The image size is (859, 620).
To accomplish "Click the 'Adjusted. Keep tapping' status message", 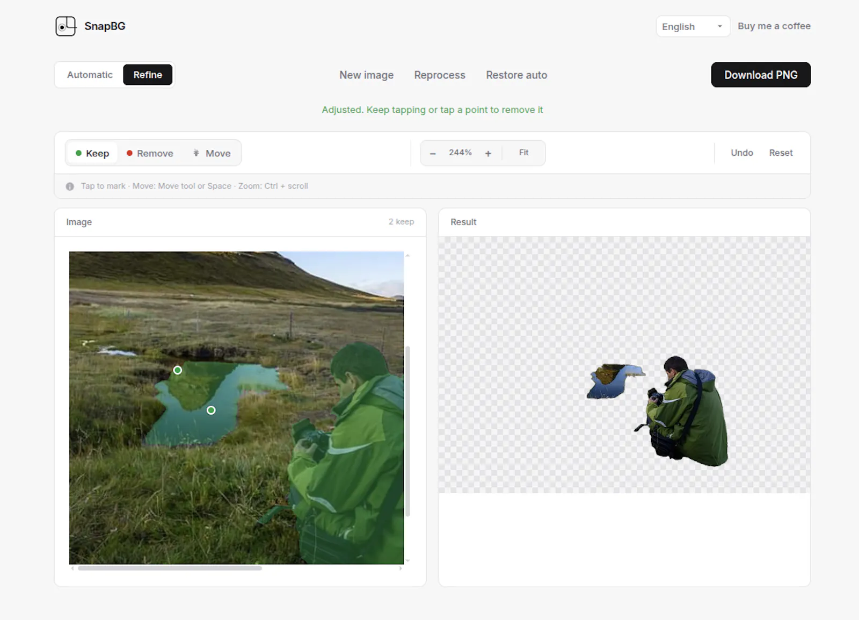I will (432, 110).
